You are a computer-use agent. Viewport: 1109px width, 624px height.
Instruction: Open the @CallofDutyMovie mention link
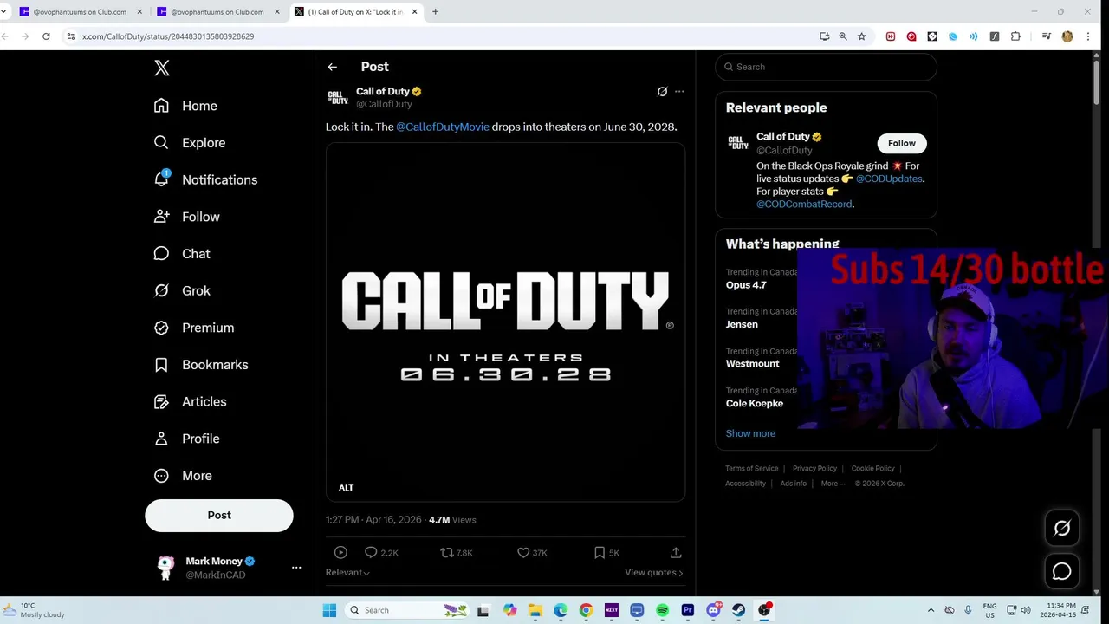(443, 127)
